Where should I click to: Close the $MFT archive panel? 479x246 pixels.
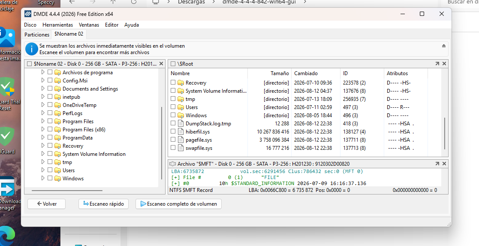(x=444, y=164)
